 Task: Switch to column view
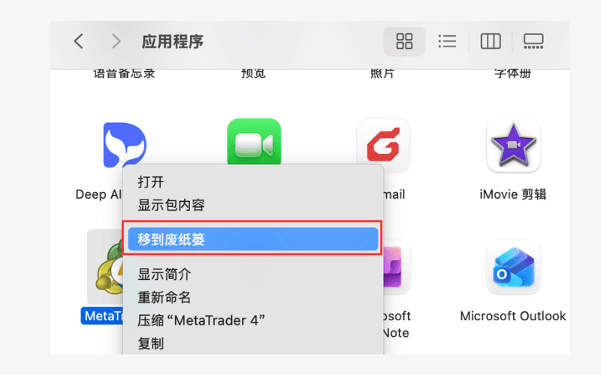coord(491,41)
